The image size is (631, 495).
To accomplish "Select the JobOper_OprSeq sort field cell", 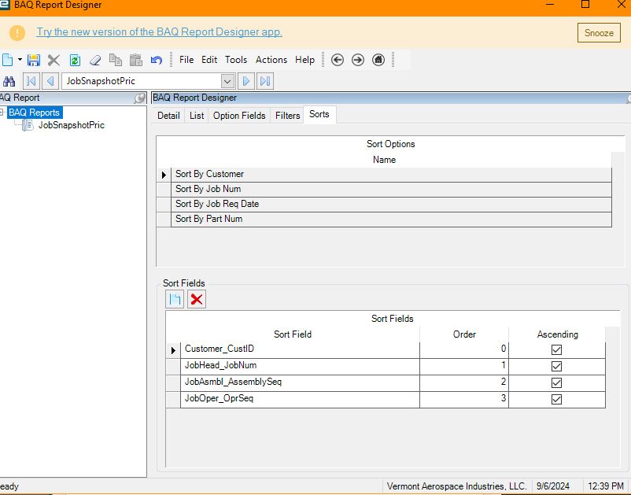I will click(300, 399).
